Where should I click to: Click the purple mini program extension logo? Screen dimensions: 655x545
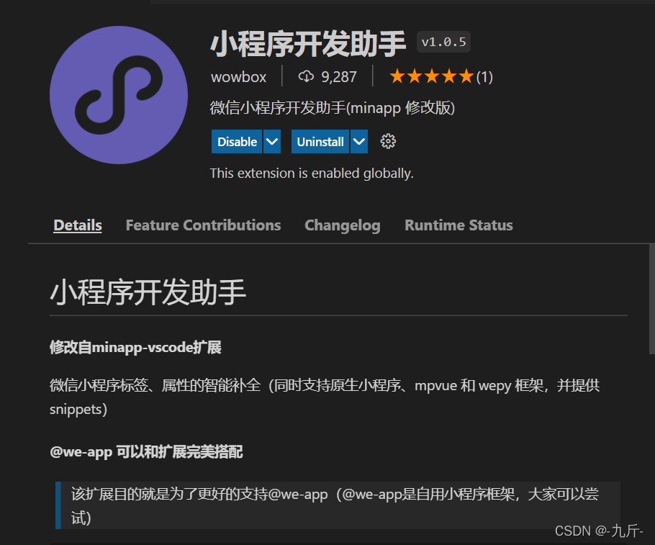pos(119,95)
